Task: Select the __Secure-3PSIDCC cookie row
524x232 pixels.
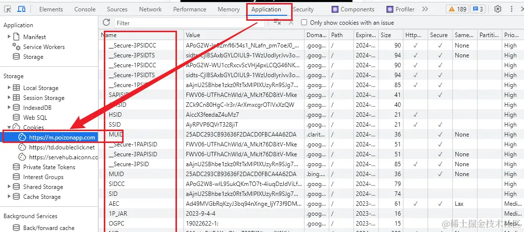Action: (311, 45)
